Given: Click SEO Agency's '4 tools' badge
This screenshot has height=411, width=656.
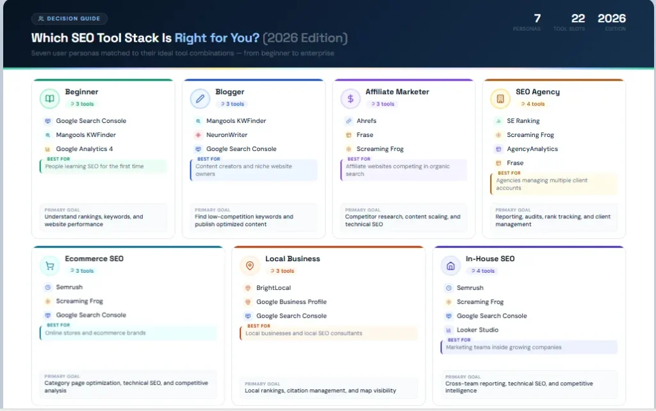Looking at the screenshot, I should pos(532,104).
